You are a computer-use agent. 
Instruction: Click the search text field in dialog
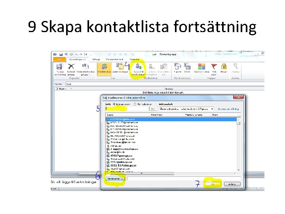tap(127, 109)
